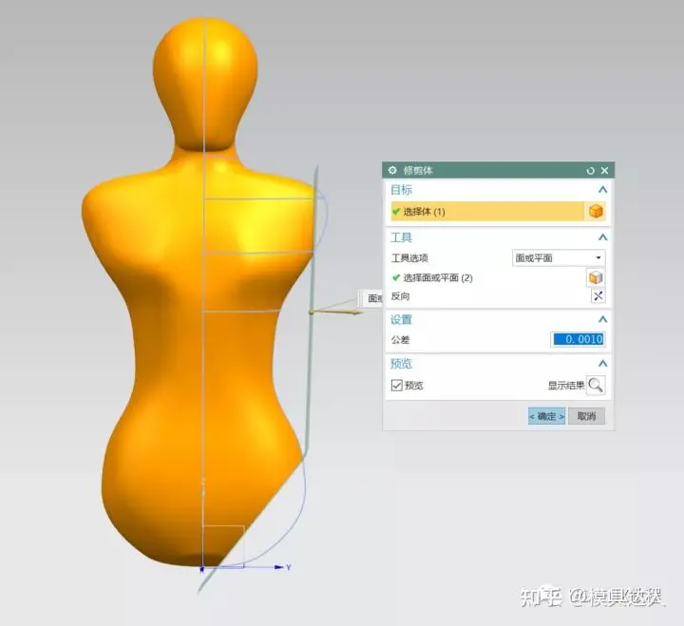The width and height of the screenshot is (684, 626).
Task: Click the 显示结果 magnifier icon
Action: pos(596,386)
